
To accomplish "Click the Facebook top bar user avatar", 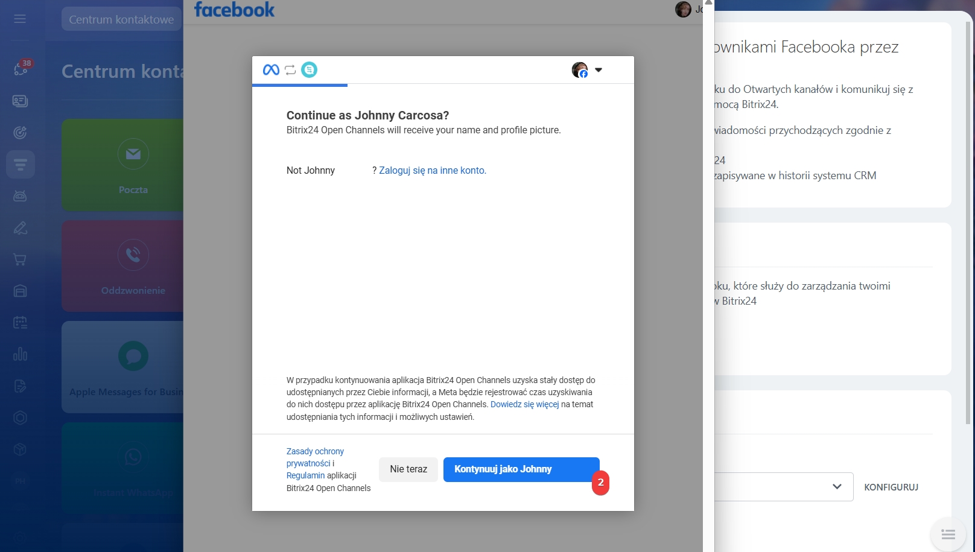I will click(x=683, y=9).
